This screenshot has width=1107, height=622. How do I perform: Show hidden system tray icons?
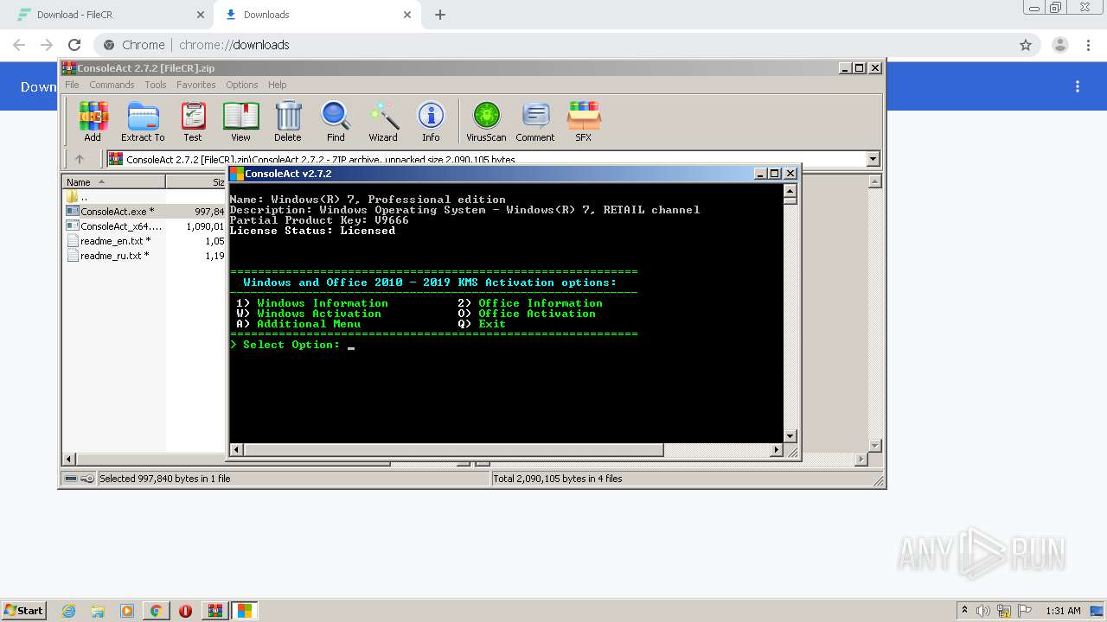coord(964,611)
